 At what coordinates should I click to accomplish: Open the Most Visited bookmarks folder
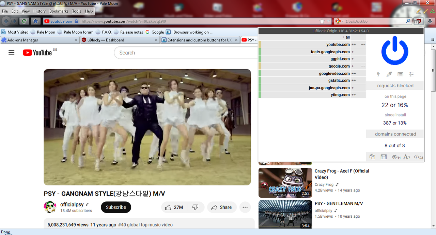point(15,32)
